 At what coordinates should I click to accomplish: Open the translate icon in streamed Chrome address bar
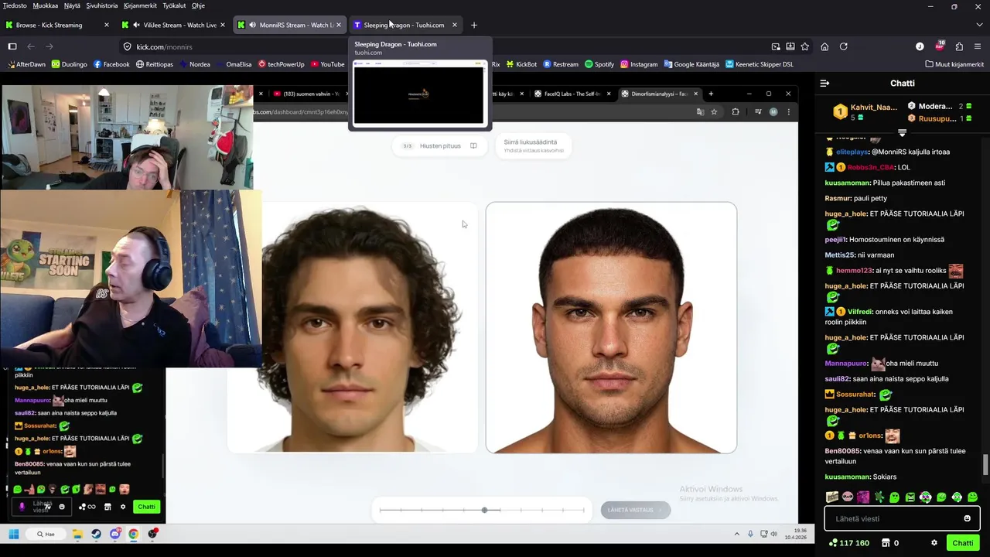pyautogui.click(x=700, y=112)
